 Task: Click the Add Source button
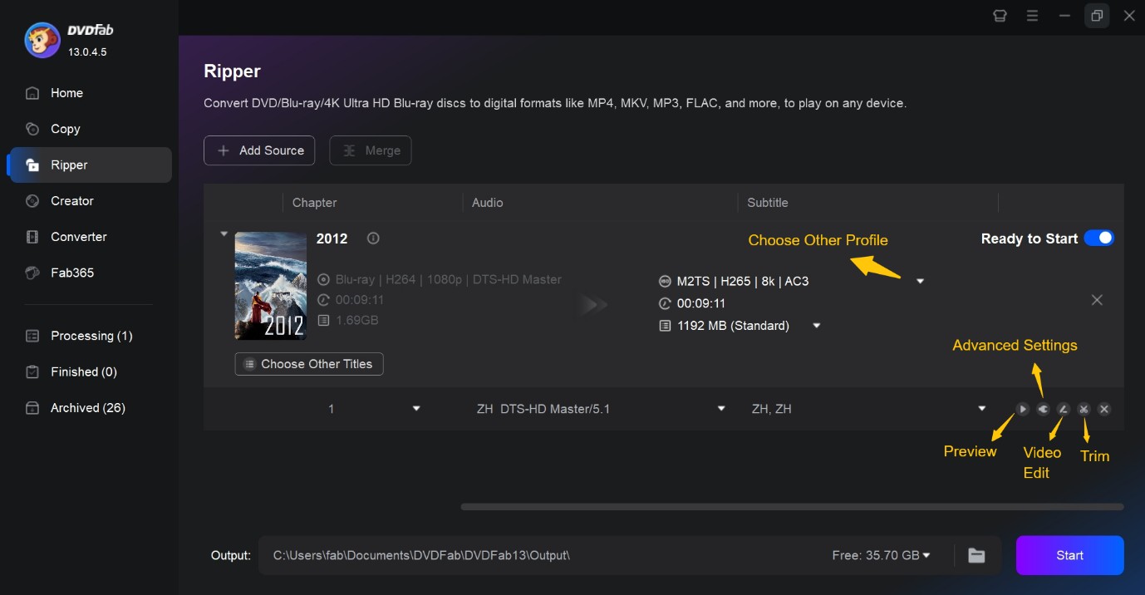click(x=259, y=150)
